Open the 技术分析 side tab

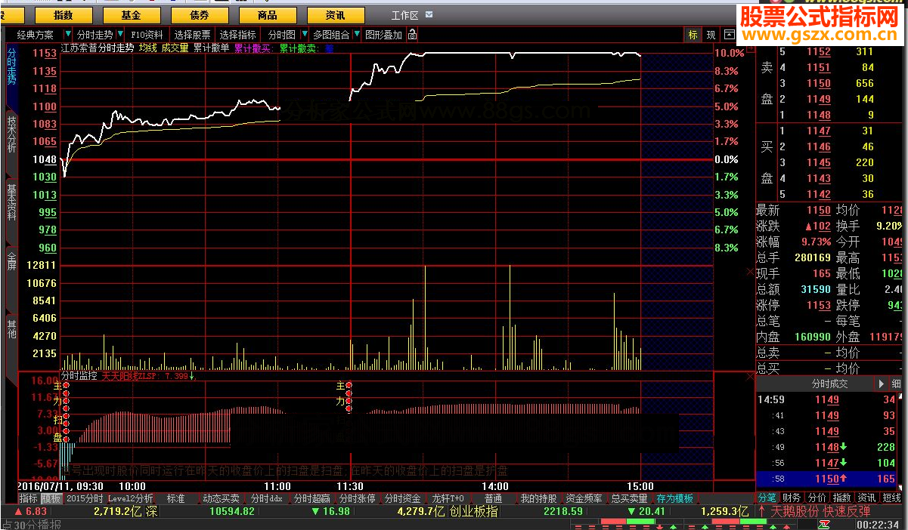(x=11, y=134)
